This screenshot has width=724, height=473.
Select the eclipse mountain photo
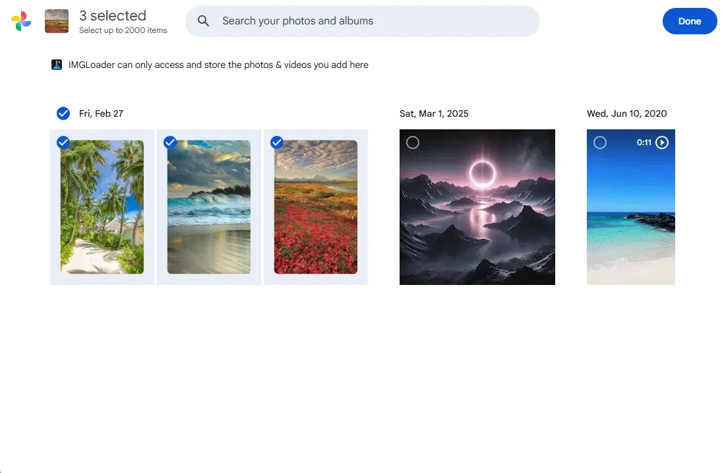tap(414, 142)
